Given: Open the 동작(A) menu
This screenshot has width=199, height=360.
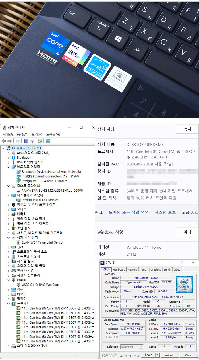Looking at the screenshot, I should pos(22,134).
